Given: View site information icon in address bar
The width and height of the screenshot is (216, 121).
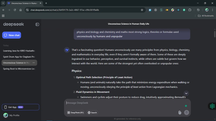Looking at the screenshot, I should (27, 10).
